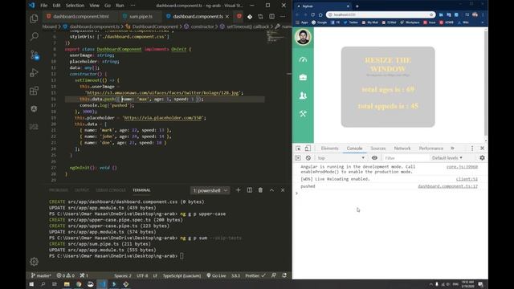Open the editor more actions ellipsis
Screen dimensions: 514x289
[283, 16]
